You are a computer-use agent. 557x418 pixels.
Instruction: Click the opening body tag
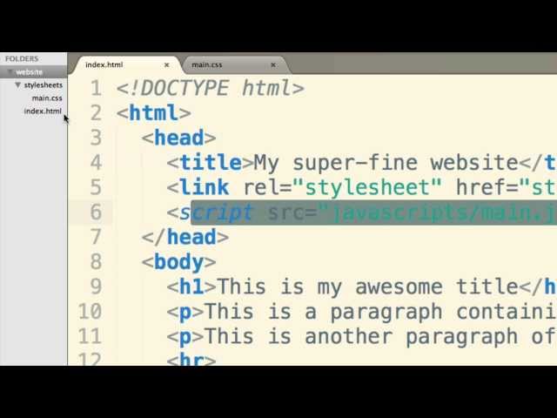point(178,262)
